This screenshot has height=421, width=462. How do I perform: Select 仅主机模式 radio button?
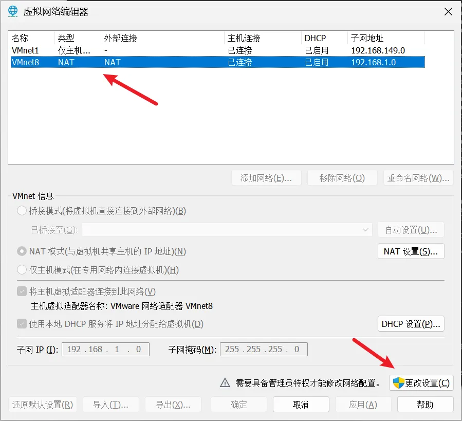[x=22, y=270]
